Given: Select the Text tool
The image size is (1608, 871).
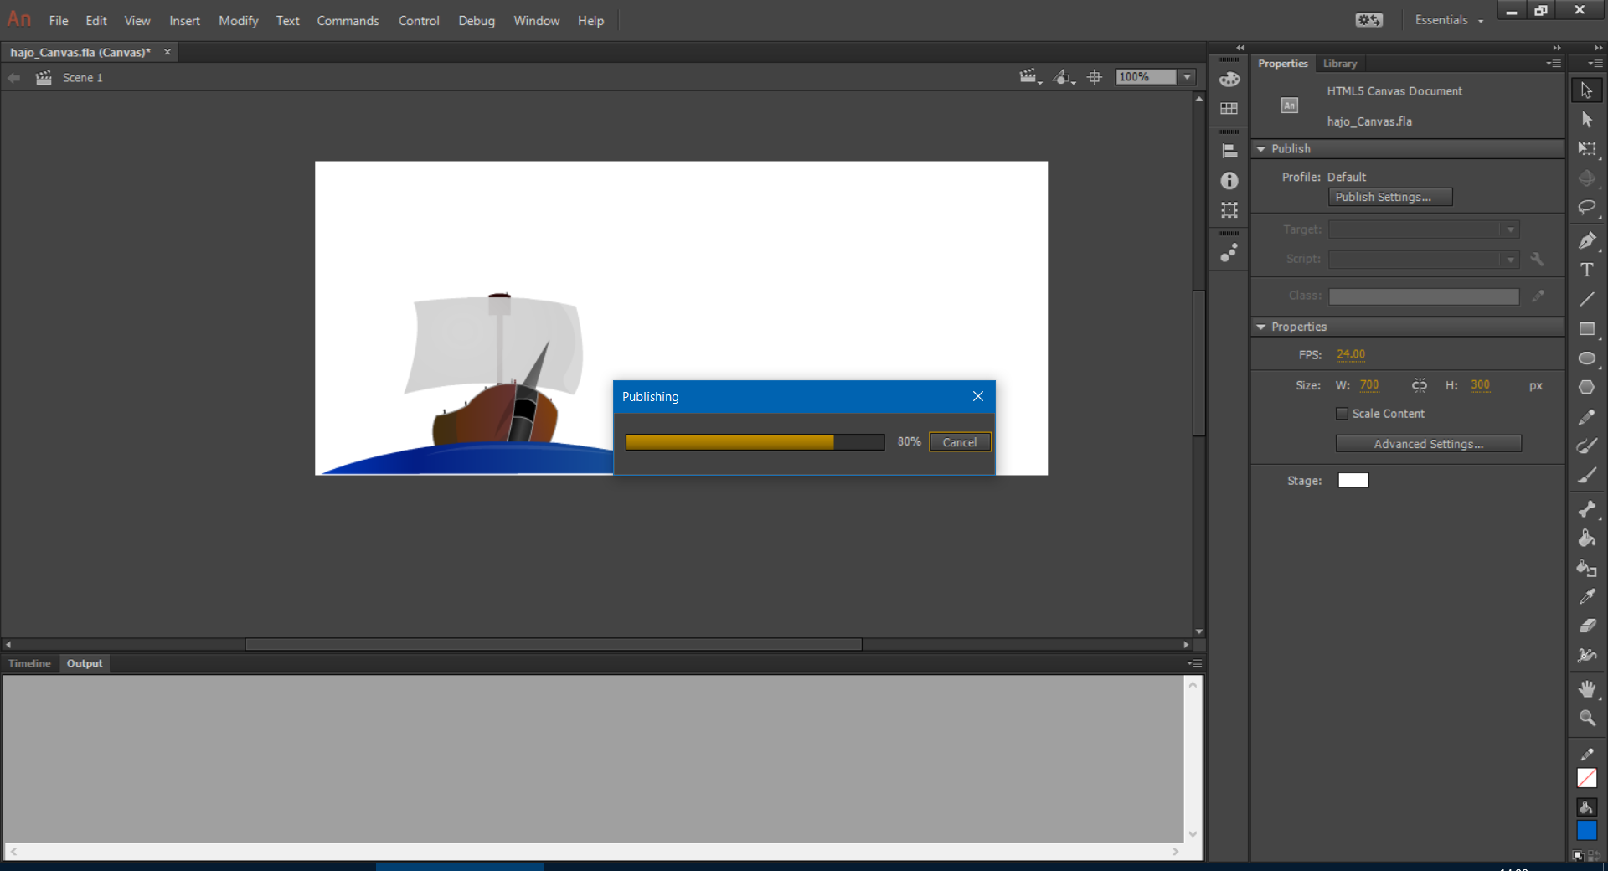Looking at the screenshot, I should coord(1586,271).
